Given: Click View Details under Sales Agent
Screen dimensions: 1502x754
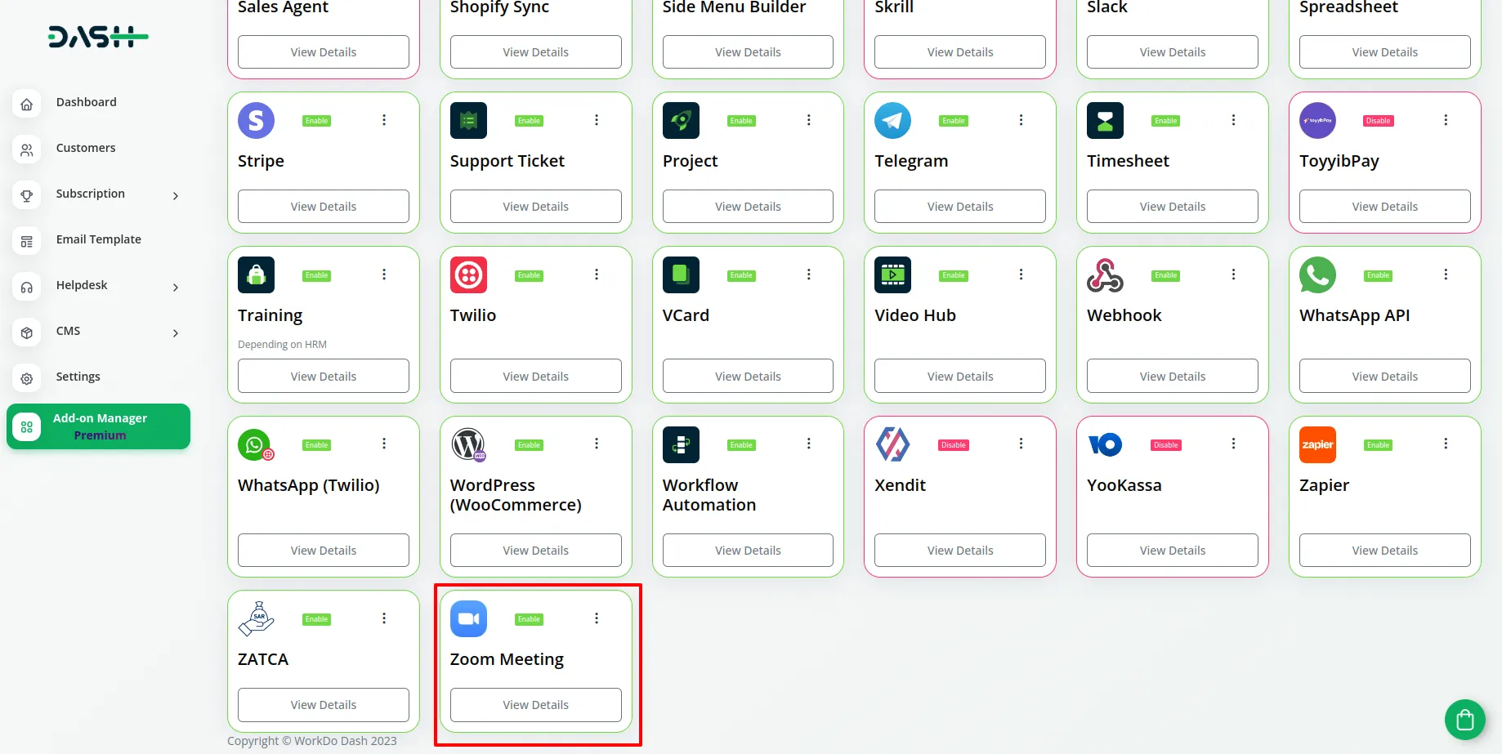Looking at the screenshot, I should click(x=324, y=52).
